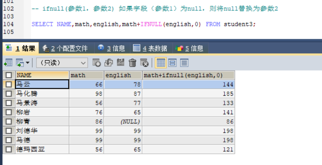This screenshot has height=165, width=322.
Task: Check the row checkbox for 德玛西亚
Action: coord(9,149)
